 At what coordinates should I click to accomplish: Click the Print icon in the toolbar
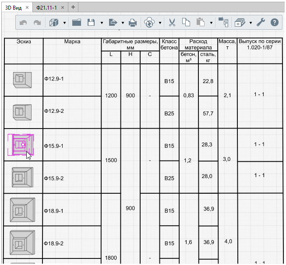tap(132, 22)
